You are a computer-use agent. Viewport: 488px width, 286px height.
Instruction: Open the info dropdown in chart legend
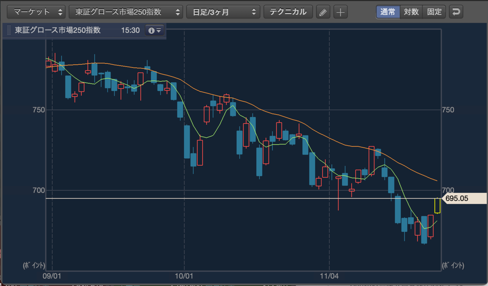point(155,31)
